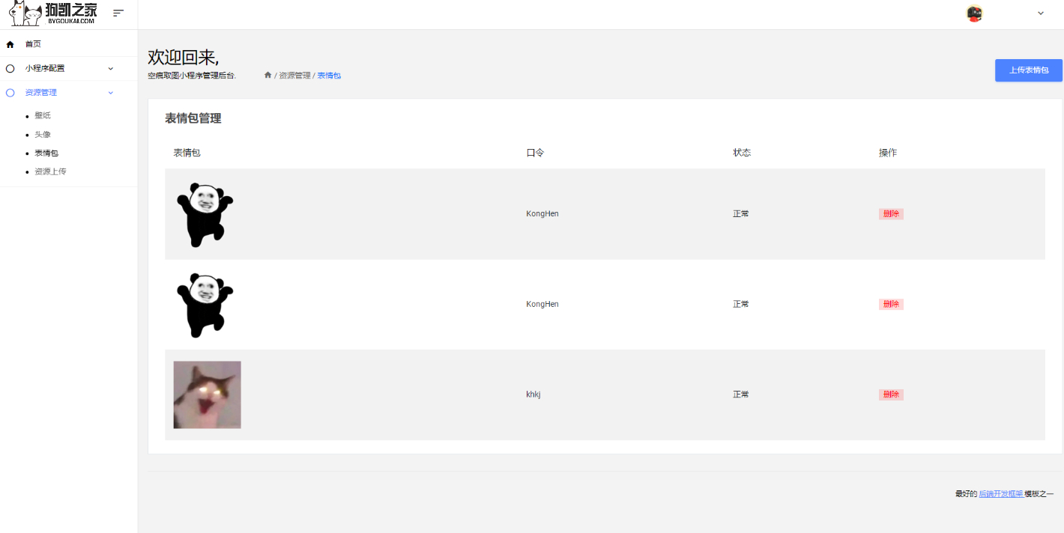Image resolution: width=1064 pixels, height=533 pixels.
Task: Click the house icon beside 首页
Action: click(10, 44)
